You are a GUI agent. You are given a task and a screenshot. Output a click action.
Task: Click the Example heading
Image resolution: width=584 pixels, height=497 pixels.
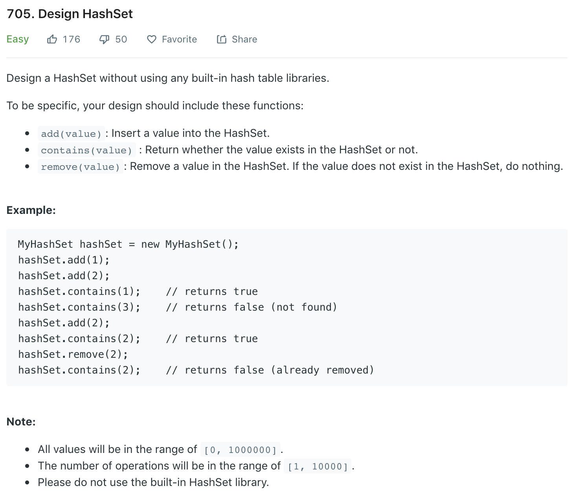tap(31, 210)
